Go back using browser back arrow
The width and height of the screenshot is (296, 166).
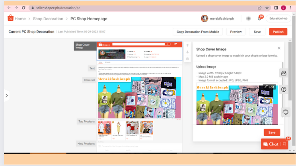9,8
